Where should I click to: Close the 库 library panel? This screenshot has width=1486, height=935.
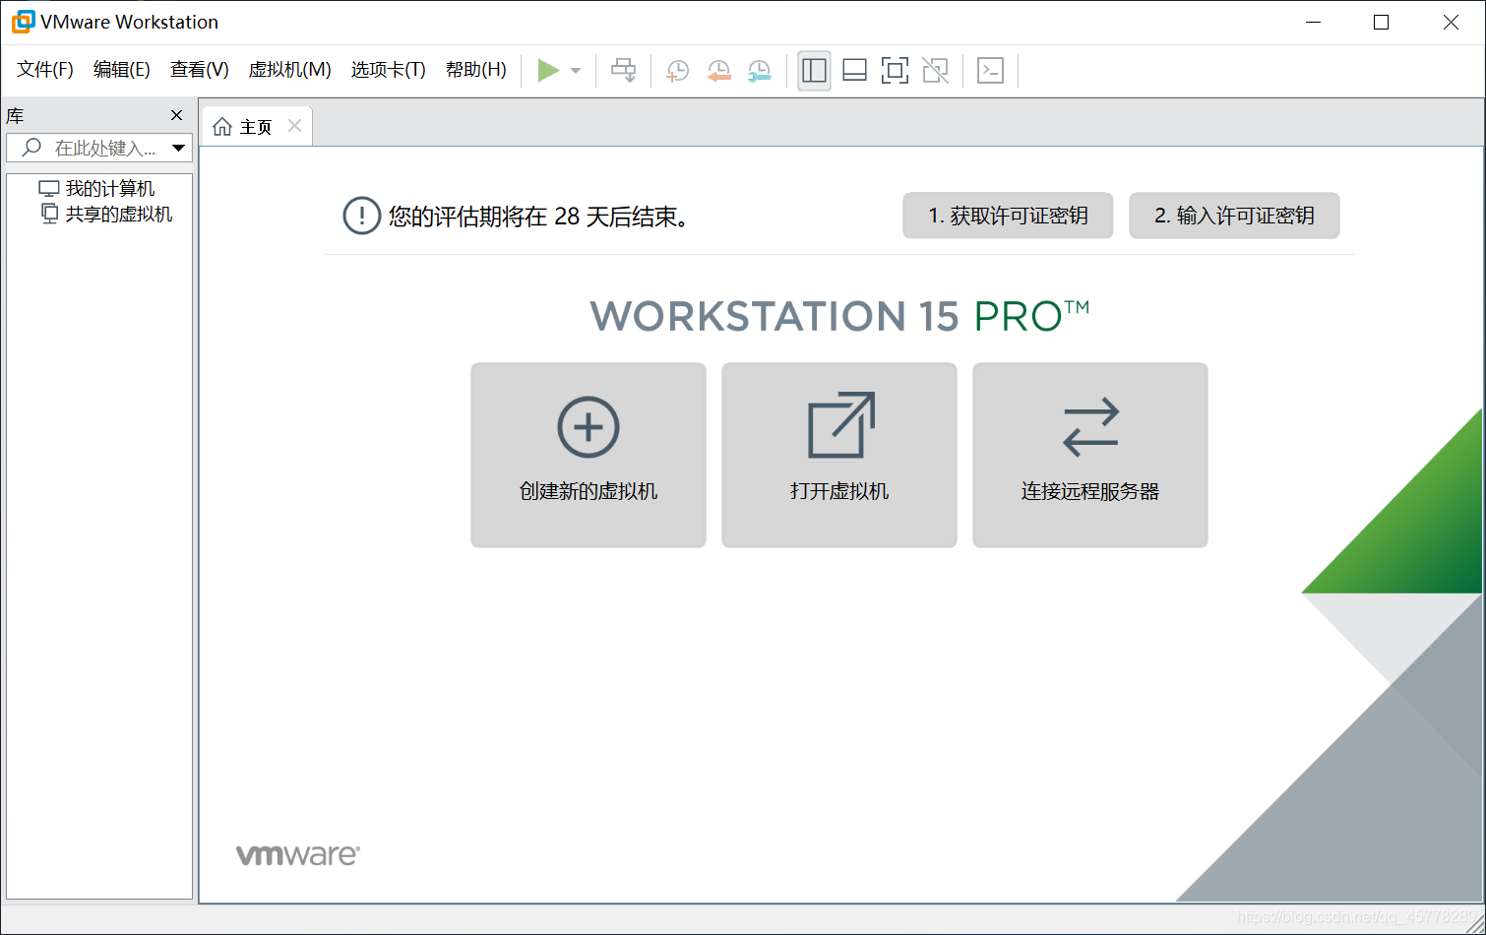(x=176, y=115)
